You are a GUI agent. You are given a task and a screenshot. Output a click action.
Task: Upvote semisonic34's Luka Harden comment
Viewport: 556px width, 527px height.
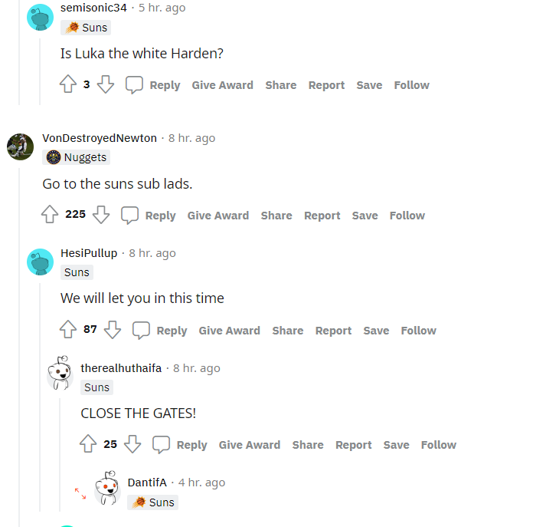point(67,84)
